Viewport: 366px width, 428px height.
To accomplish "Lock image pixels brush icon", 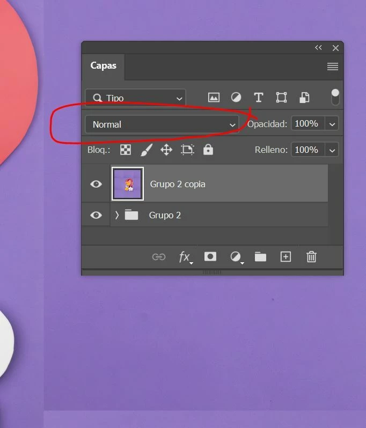I will (x=147, y=150).
